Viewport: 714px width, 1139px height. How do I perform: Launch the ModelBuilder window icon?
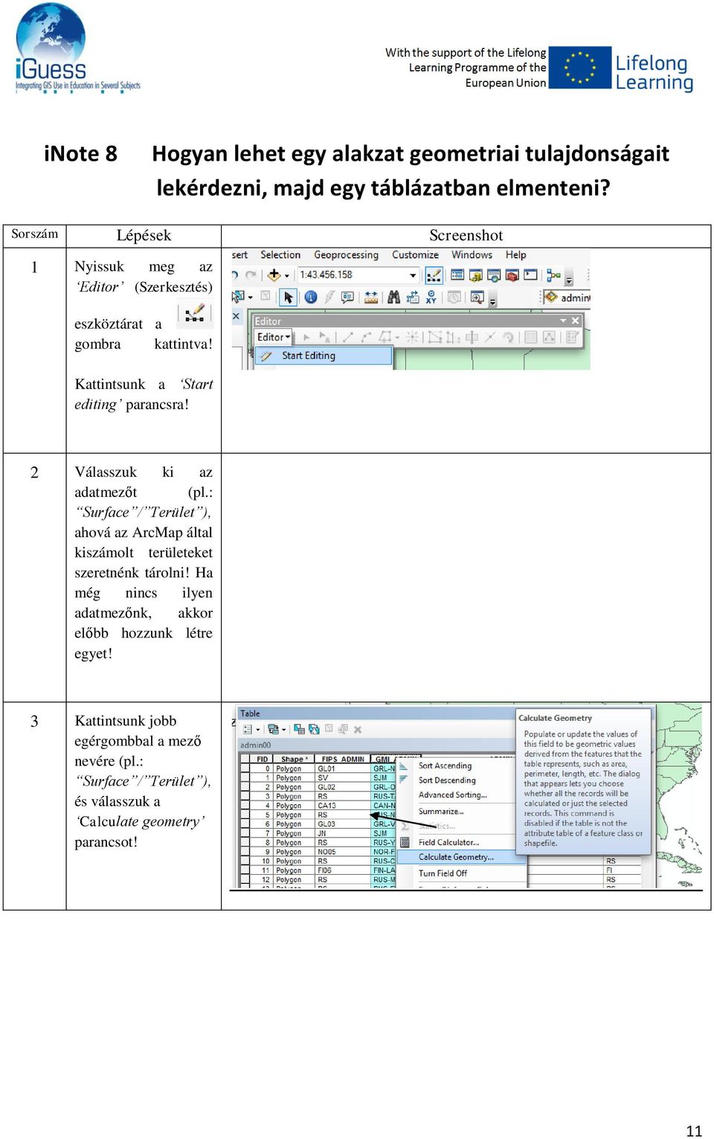pos(553,275)
